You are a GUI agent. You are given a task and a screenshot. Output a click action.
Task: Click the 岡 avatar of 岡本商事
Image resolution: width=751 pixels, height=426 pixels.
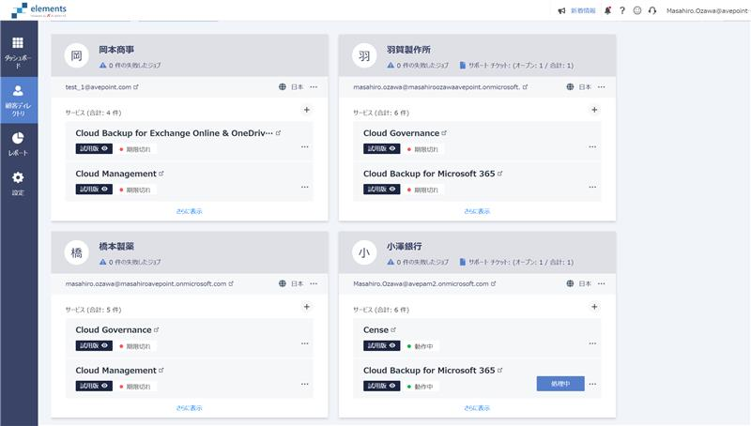tap(77, 56)
